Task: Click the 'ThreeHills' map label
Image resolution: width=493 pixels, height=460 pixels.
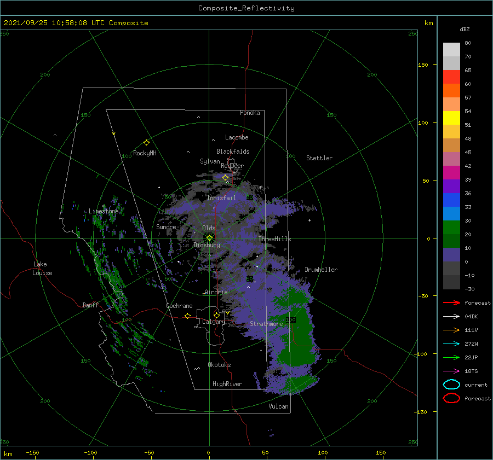Action: pyautogui.click(x=275, y=239)
